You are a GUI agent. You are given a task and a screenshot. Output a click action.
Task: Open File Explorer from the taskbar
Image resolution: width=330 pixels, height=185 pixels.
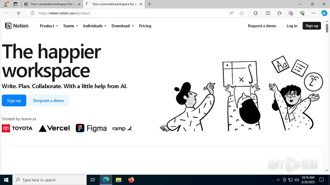(x=118, y=180)
